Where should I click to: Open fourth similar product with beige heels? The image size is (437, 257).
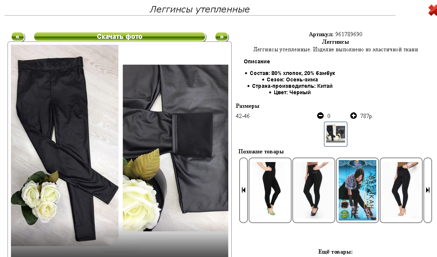pyautogui.click(x=401, y=190)
